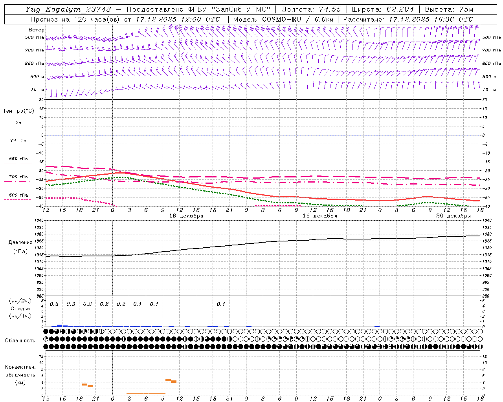Click the Тем-ра(°C) axis label
Image resolution: width=503 pixels, height=402 pixels.
tap(18, 111)
